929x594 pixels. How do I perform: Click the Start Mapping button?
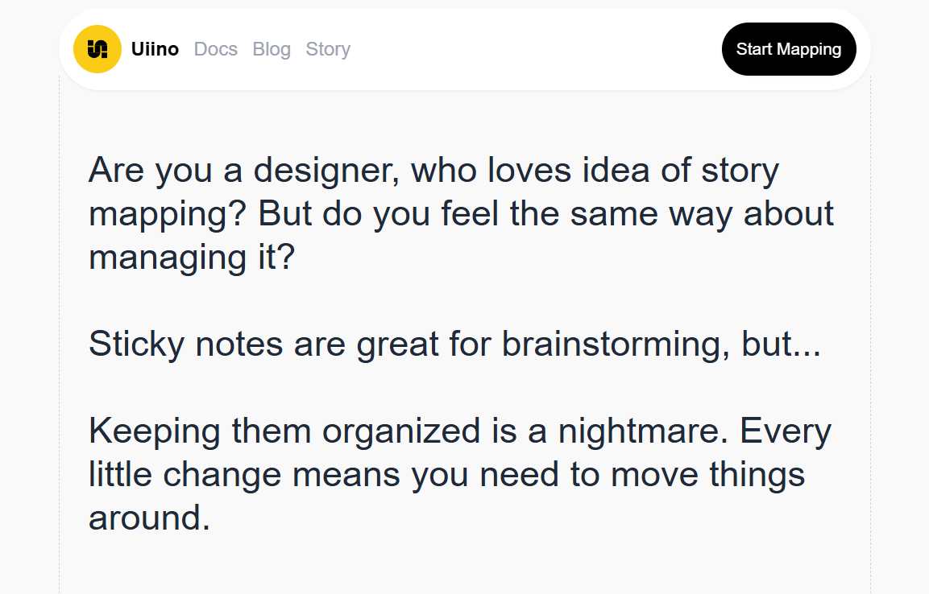pyautogui.click(x=789, y=49)
